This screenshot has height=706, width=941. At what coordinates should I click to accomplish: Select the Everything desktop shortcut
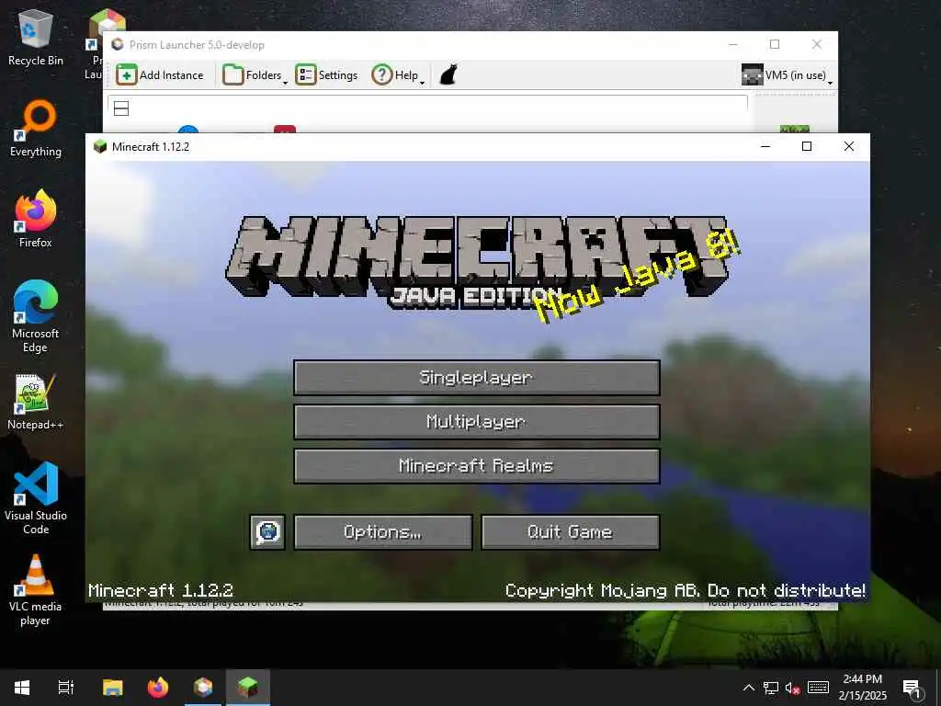[36, 129]
